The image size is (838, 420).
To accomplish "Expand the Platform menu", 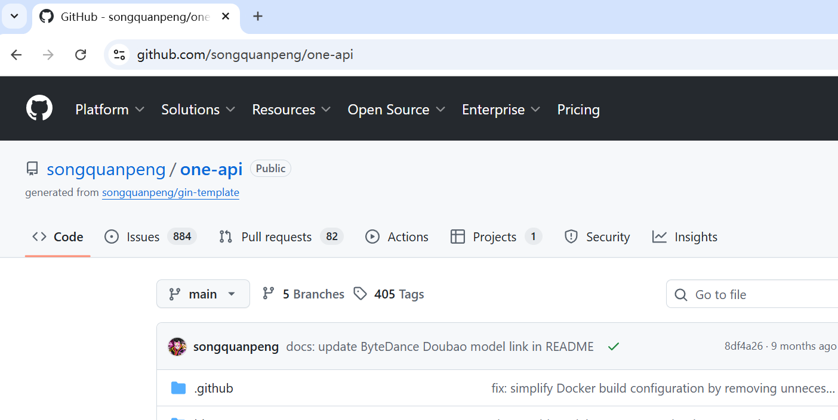I will (110, 110).
